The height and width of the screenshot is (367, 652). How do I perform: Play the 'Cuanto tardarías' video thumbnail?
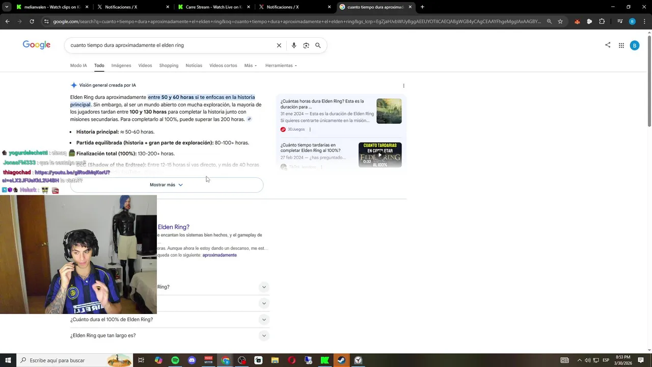pyautogui.click(x=380, y=155)
